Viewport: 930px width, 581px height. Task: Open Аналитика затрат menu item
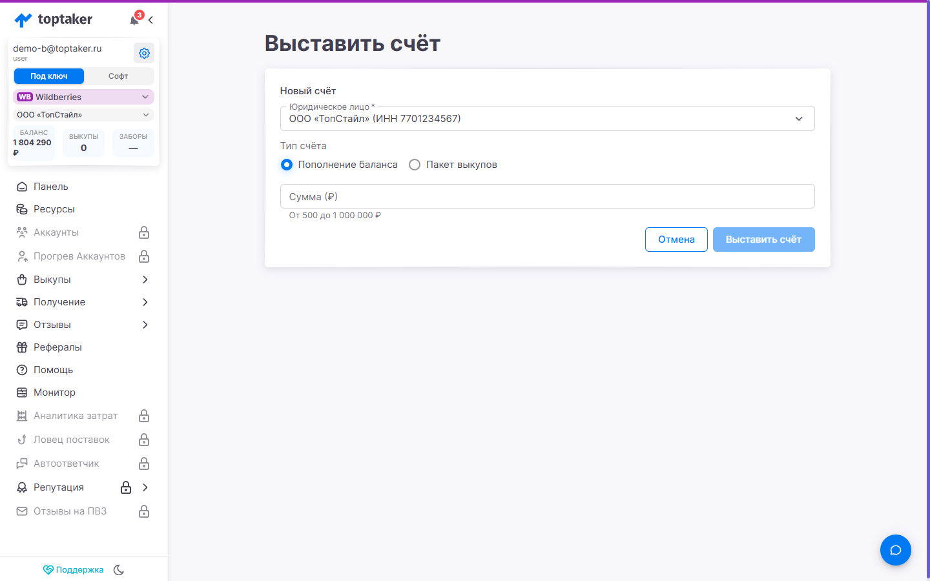(x=83, y=416)
